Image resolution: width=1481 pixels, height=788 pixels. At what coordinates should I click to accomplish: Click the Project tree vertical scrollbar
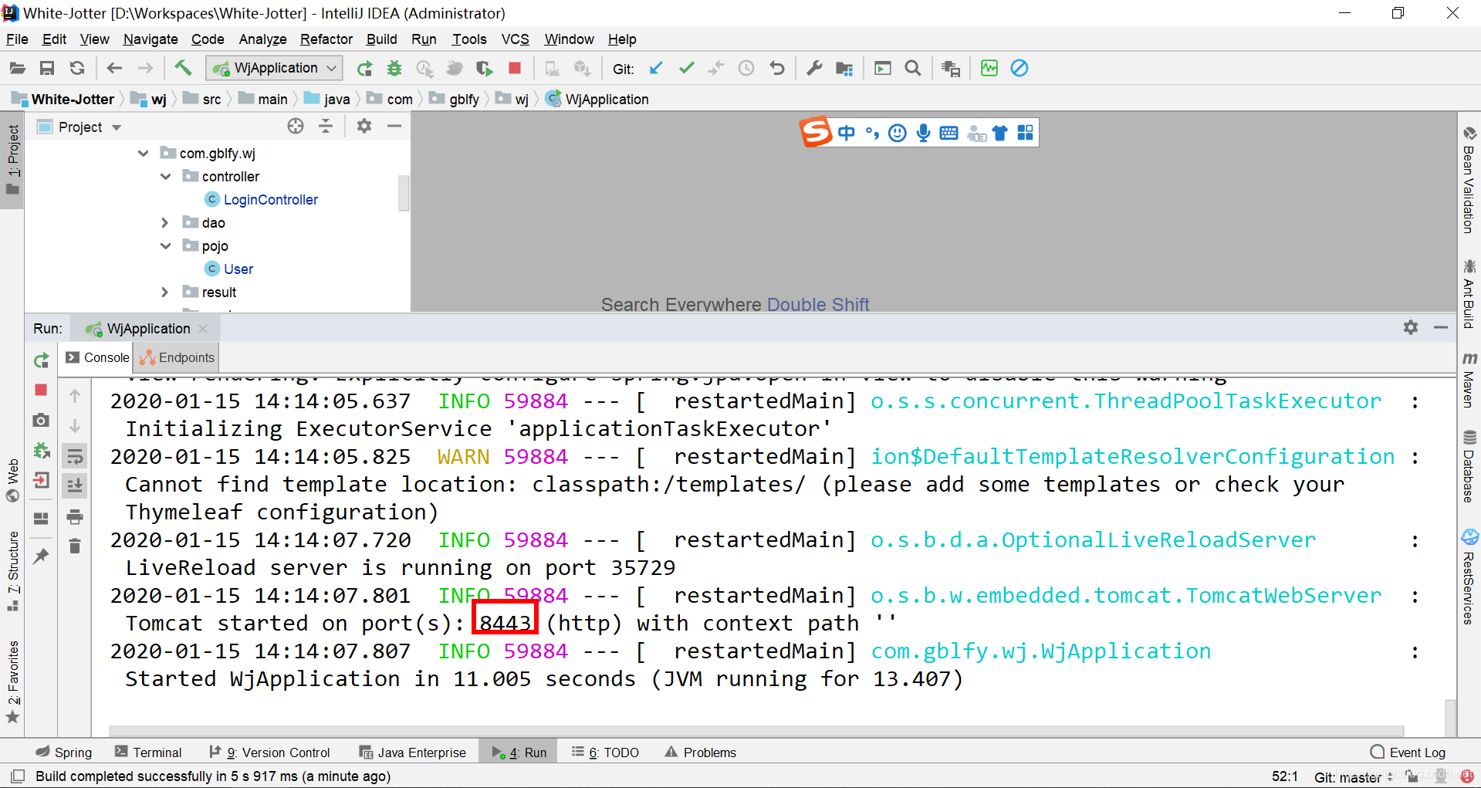pyautogui.click(x=404, y=193)
